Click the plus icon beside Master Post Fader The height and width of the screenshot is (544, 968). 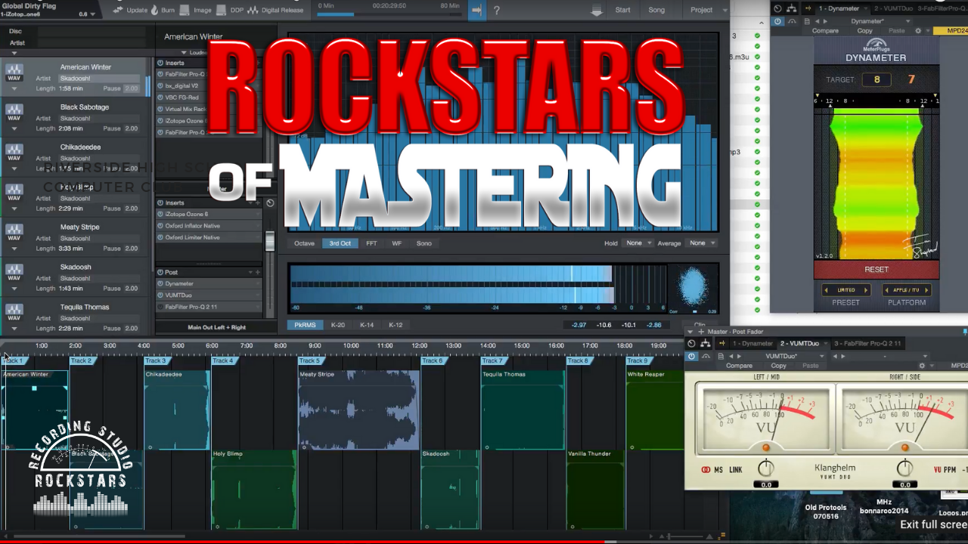tap(700, 332)
